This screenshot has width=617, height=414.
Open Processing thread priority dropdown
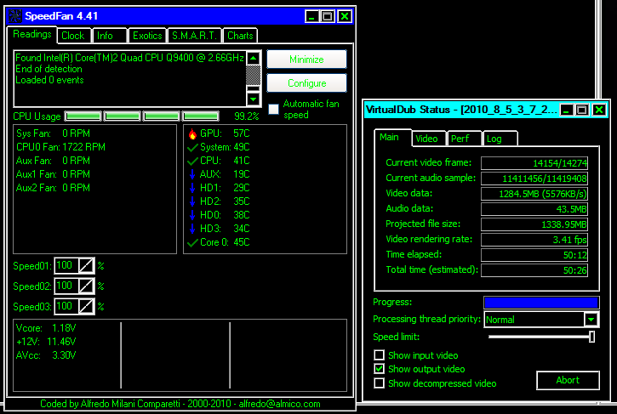pos(591,320)
